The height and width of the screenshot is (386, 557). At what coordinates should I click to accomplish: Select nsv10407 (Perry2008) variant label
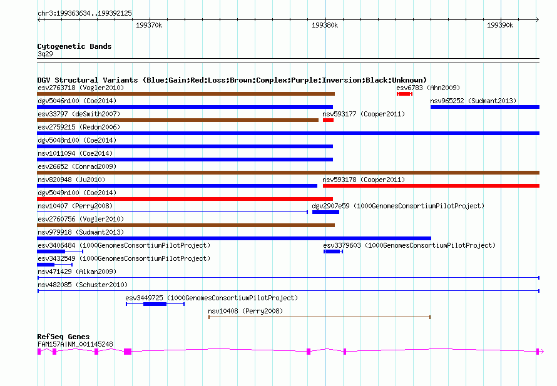(75, 206)
